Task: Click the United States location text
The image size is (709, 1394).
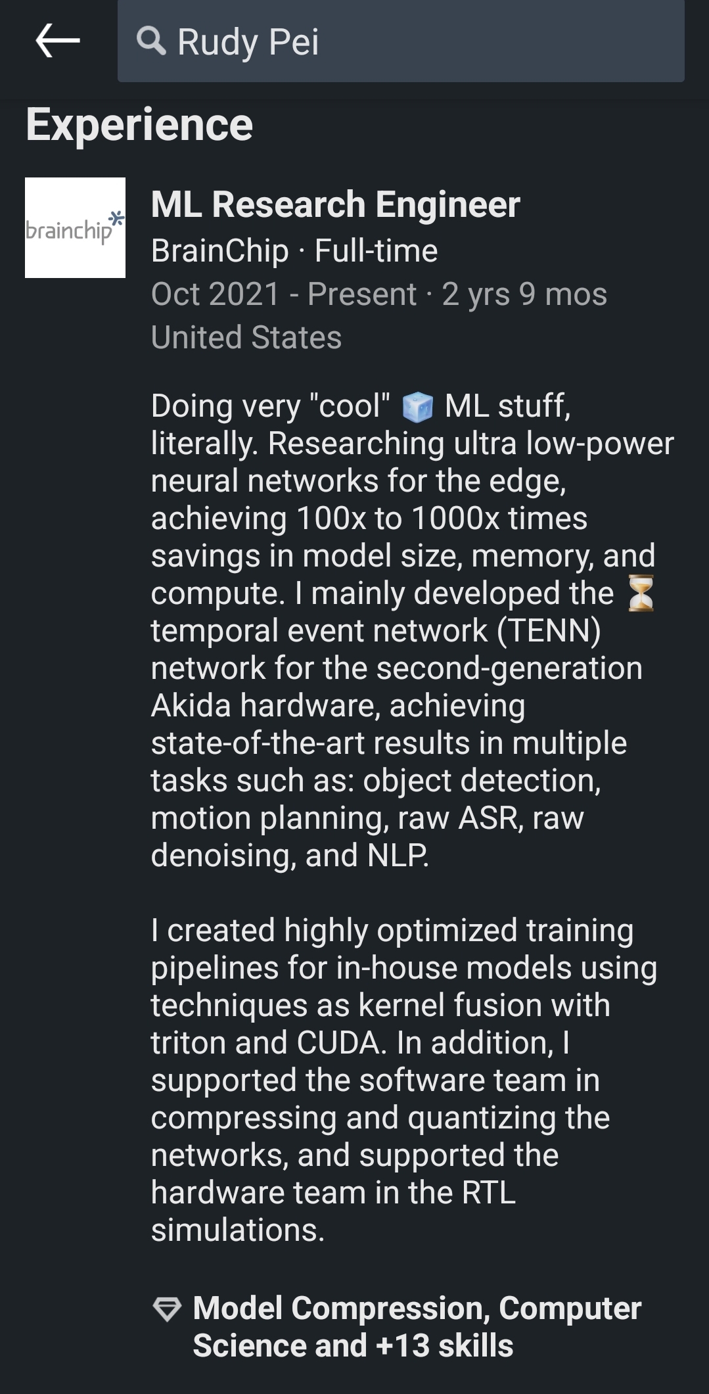Action: coord(246,337)
